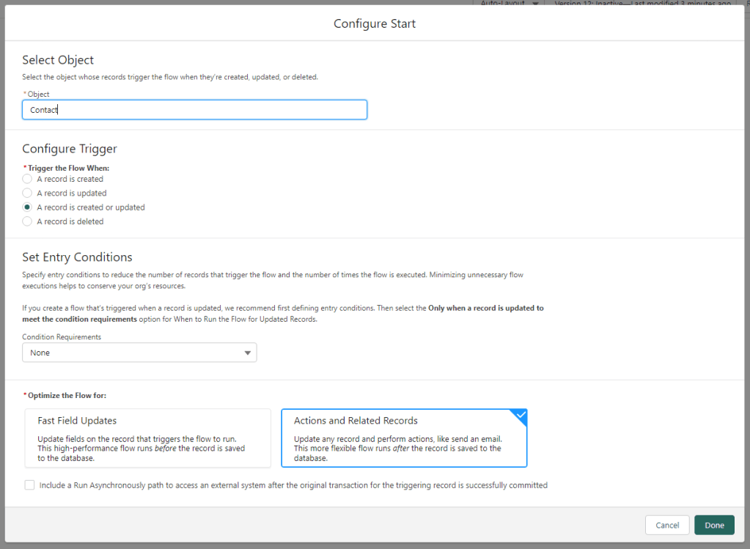750x549 pixels.
Task: Enable the Run Asynchronously path checkbox
Action: coord(29,485)
